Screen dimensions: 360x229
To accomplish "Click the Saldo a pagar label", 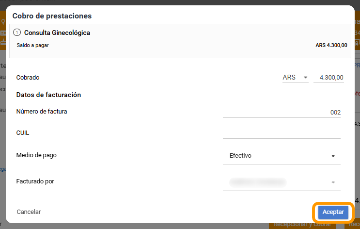I will pos(32,45).
